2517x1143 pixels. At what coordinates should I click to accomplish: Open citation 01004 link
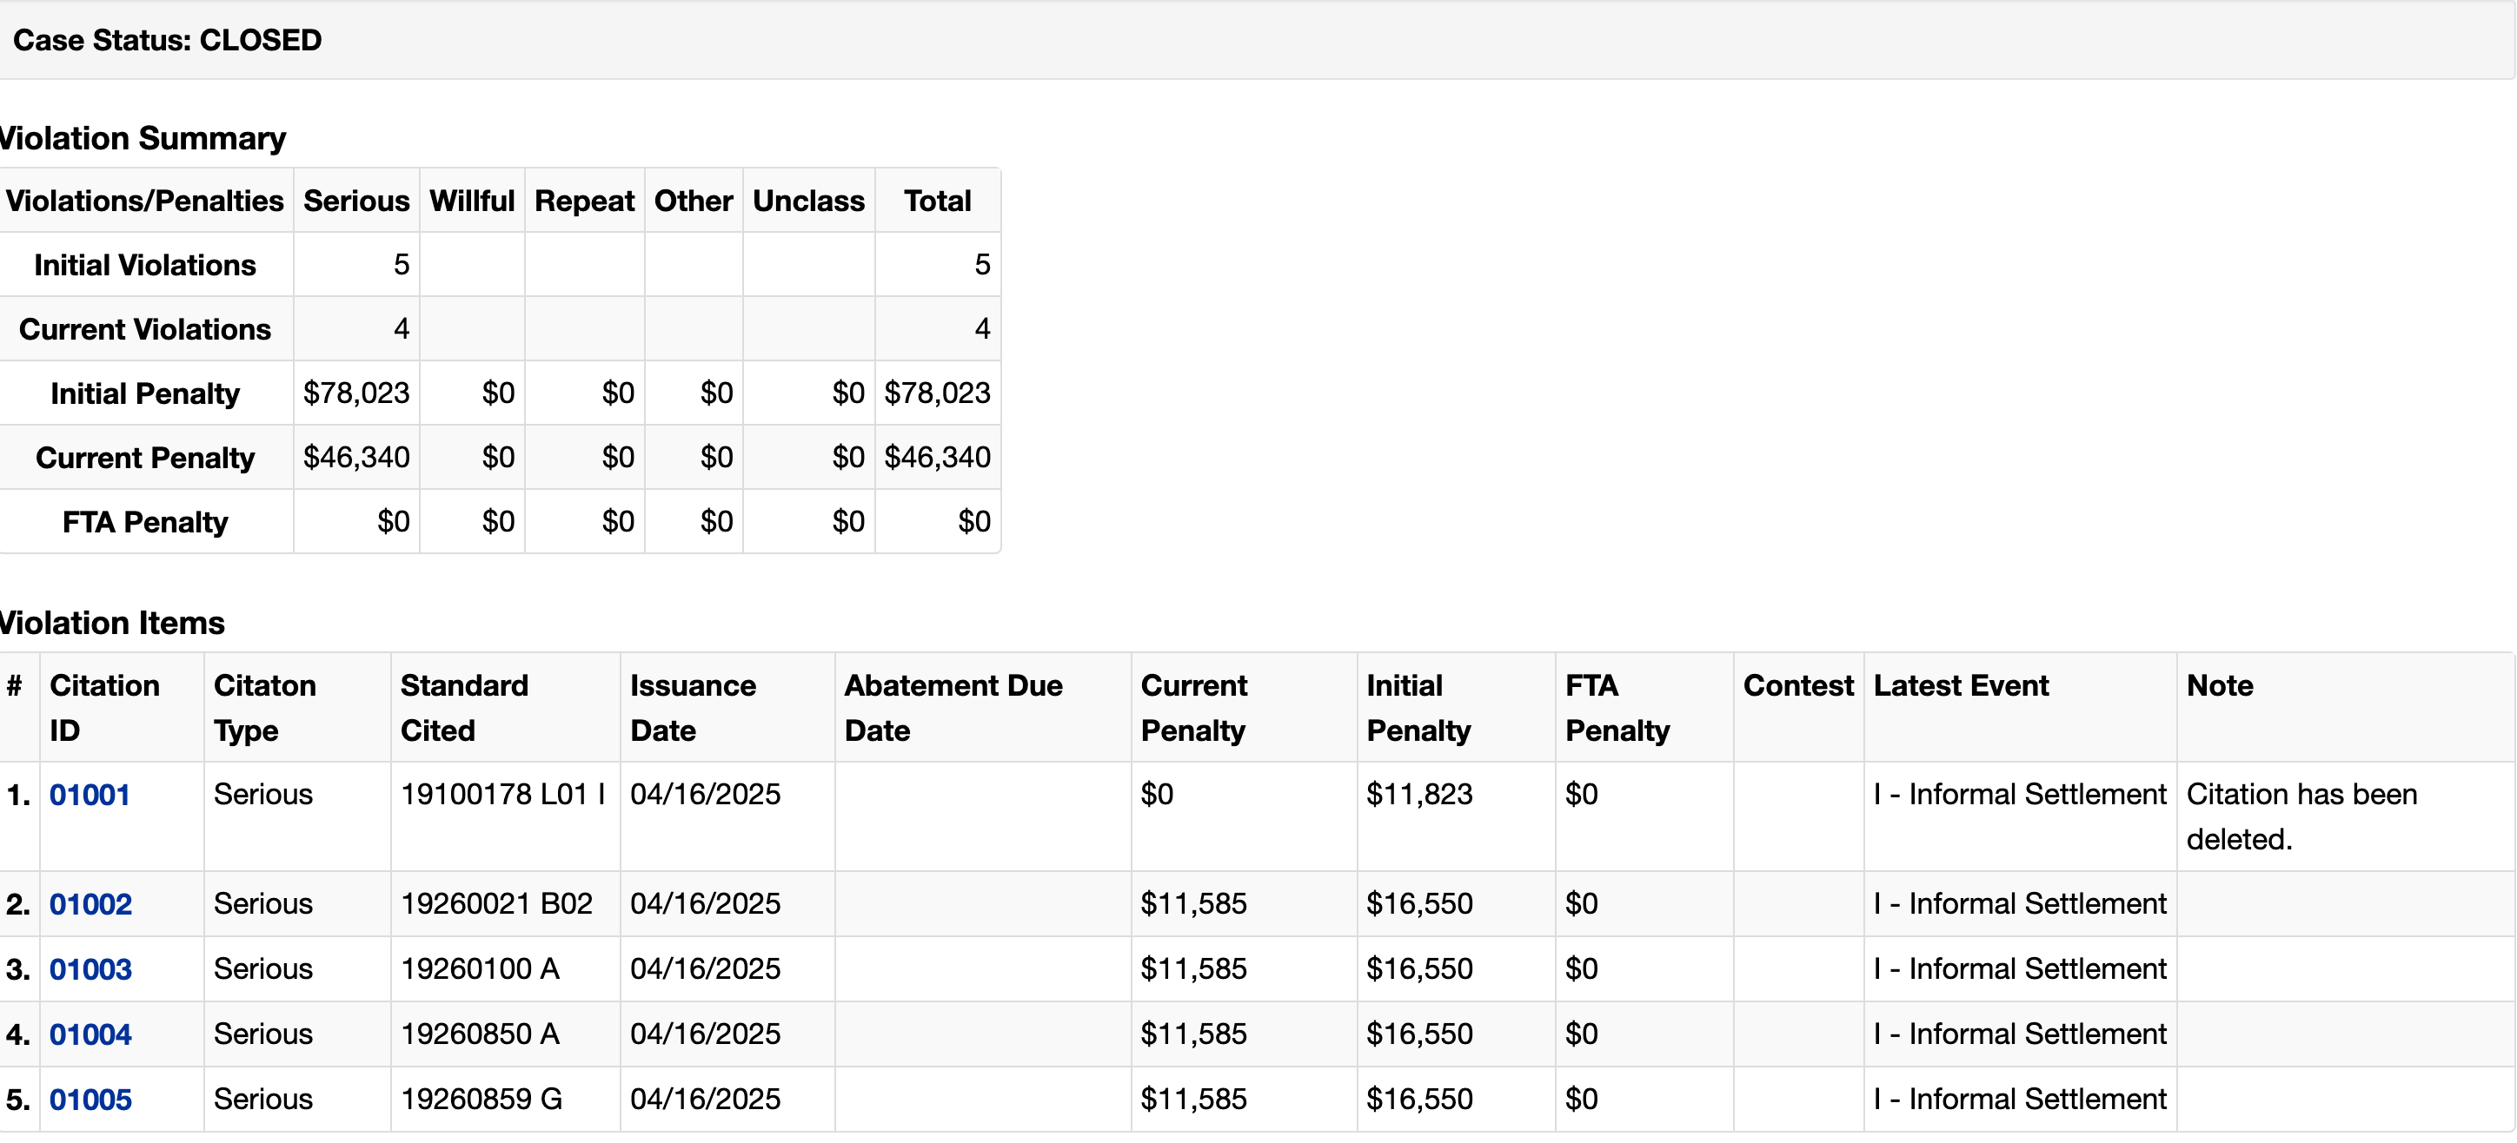click(90, 1034)
